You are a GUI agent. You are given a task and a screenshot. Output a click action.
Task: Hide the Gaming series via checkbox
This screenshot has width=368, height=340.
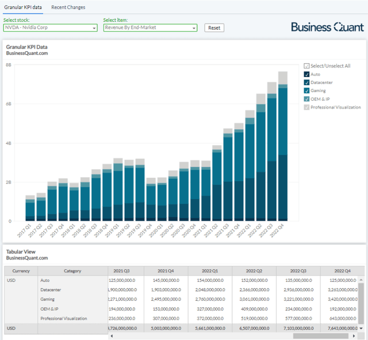(306, 90)
